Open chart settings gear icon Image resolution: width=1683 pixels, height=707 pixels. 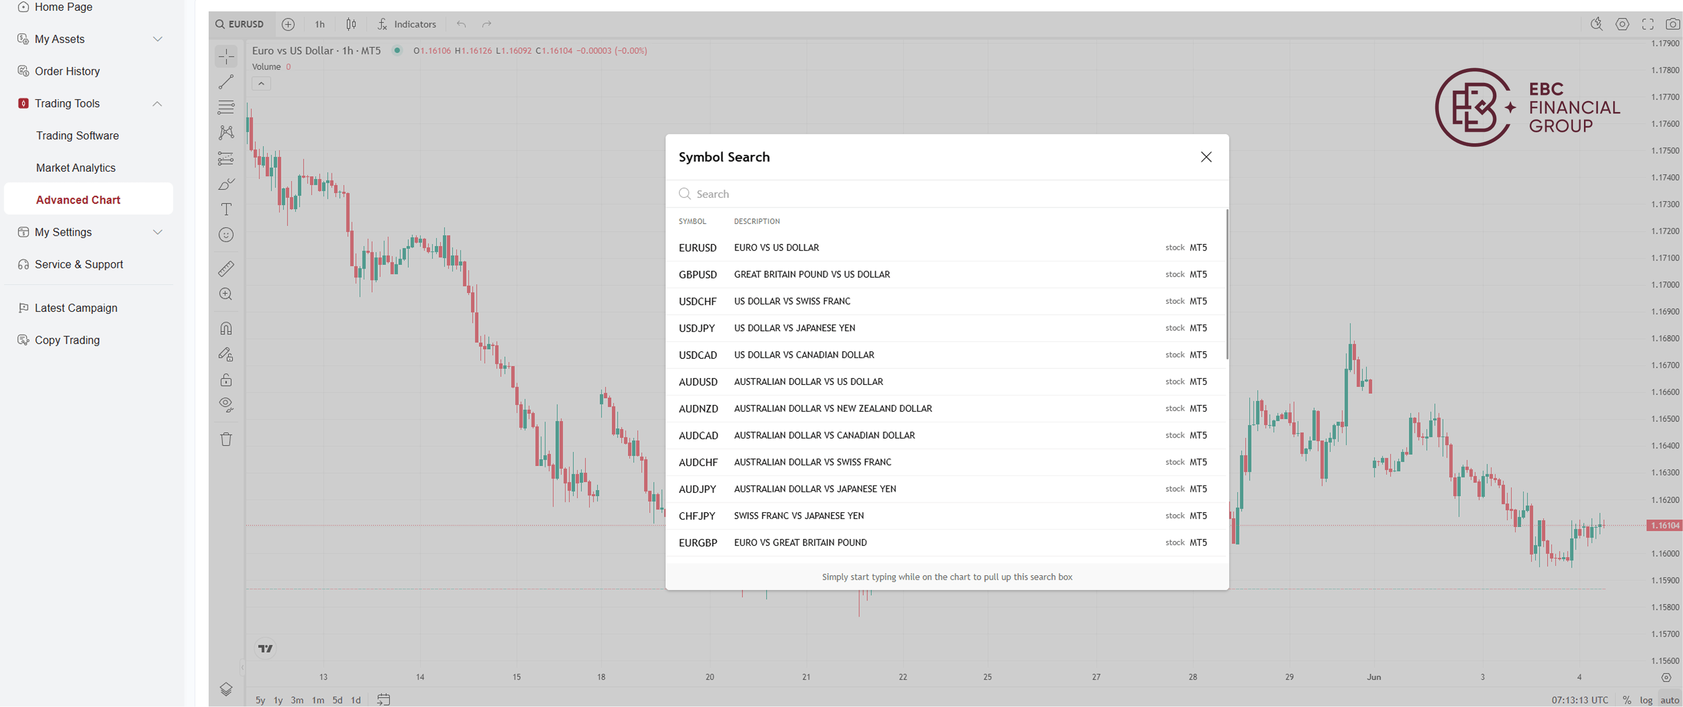coord(1621,24)
